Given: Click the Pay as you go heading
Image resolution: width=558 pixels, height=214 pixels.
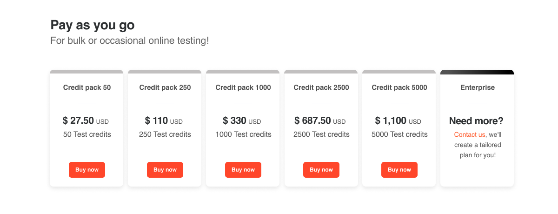Looking at the screenshot, I should (93, 25).
